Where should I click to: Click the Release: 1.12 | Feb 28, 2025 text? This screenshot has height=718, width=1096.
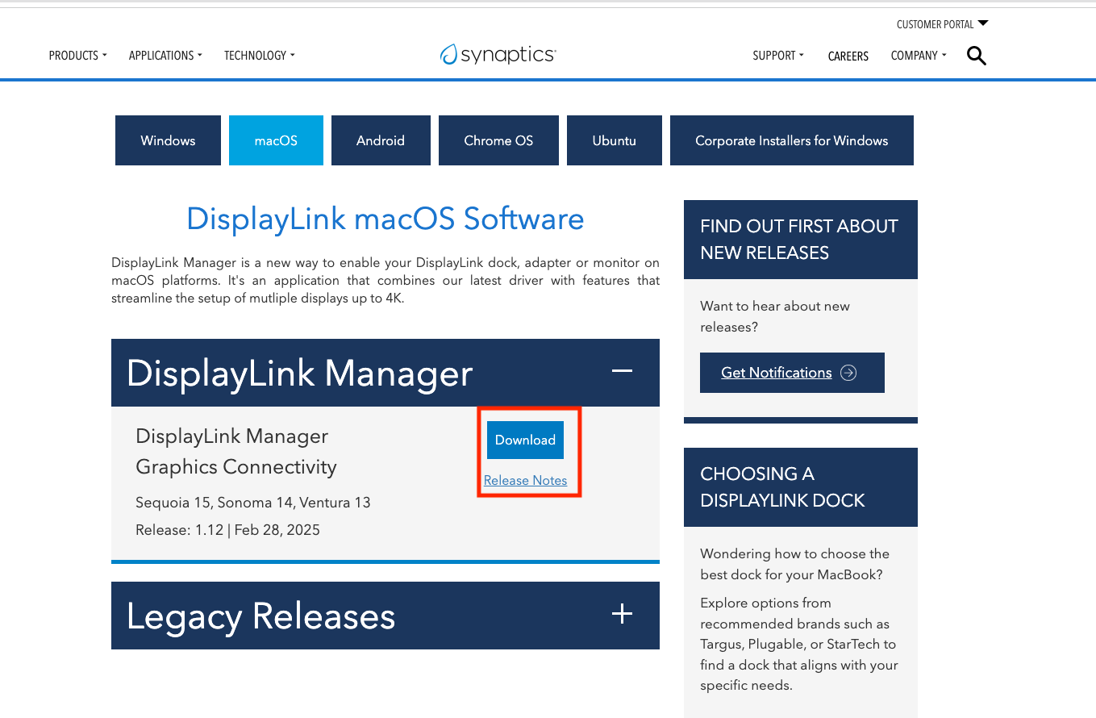click(x=227, y=530)
